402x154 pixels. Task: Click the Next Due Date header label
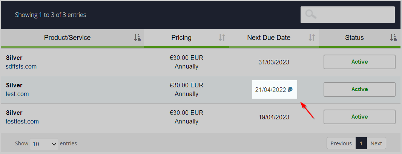tap(269, 38)
